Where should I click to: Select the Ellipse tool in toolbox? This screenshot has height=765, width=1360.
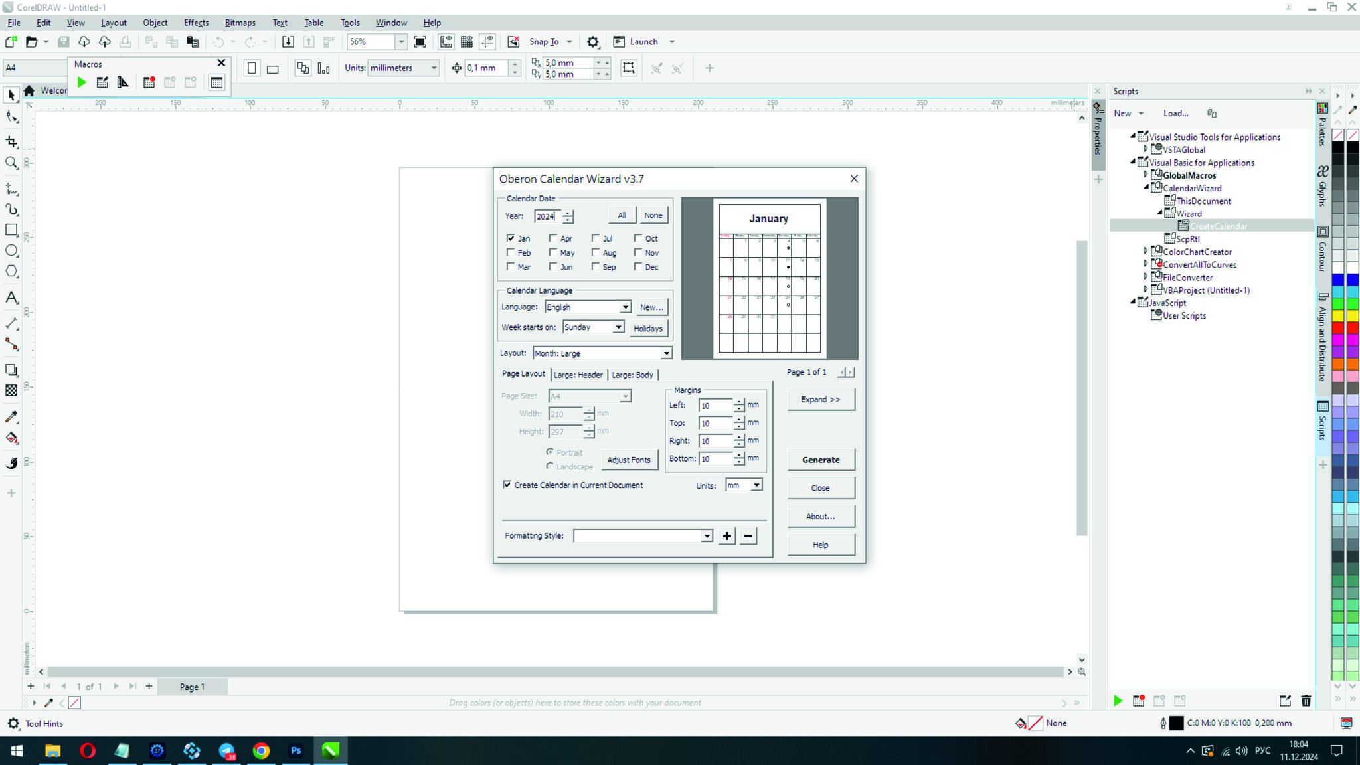(11, 250)
